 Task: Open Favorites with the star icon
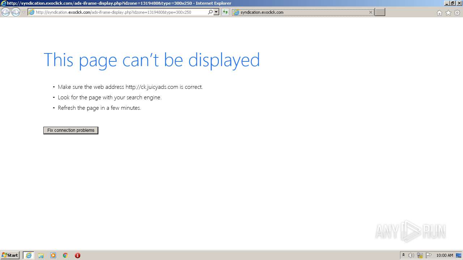[448, 13]
